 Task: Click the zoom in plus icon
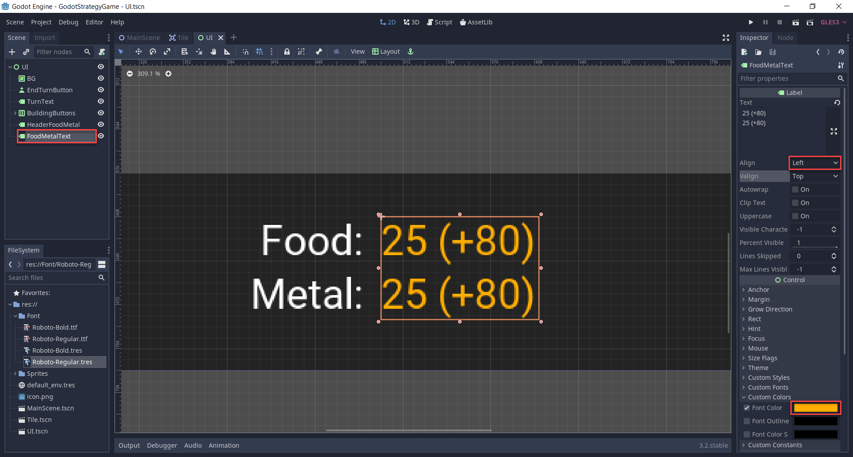(168, 74)
